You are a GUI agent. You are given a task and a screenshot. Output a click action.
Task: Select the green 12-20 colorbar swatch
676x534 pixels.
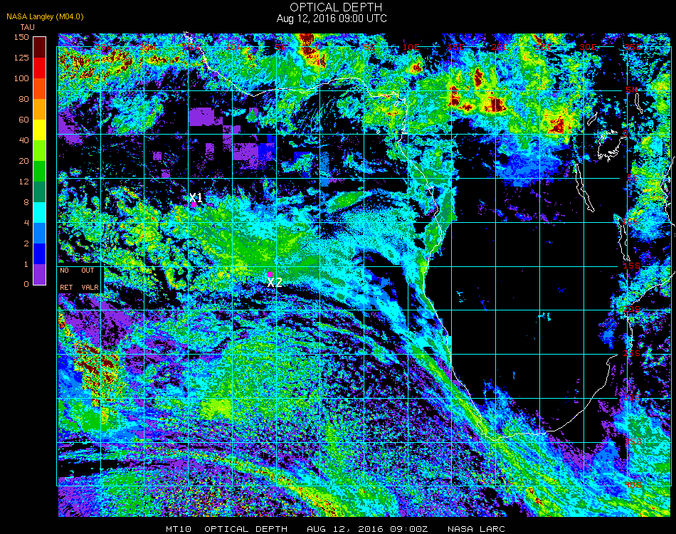tap(40, 172)
